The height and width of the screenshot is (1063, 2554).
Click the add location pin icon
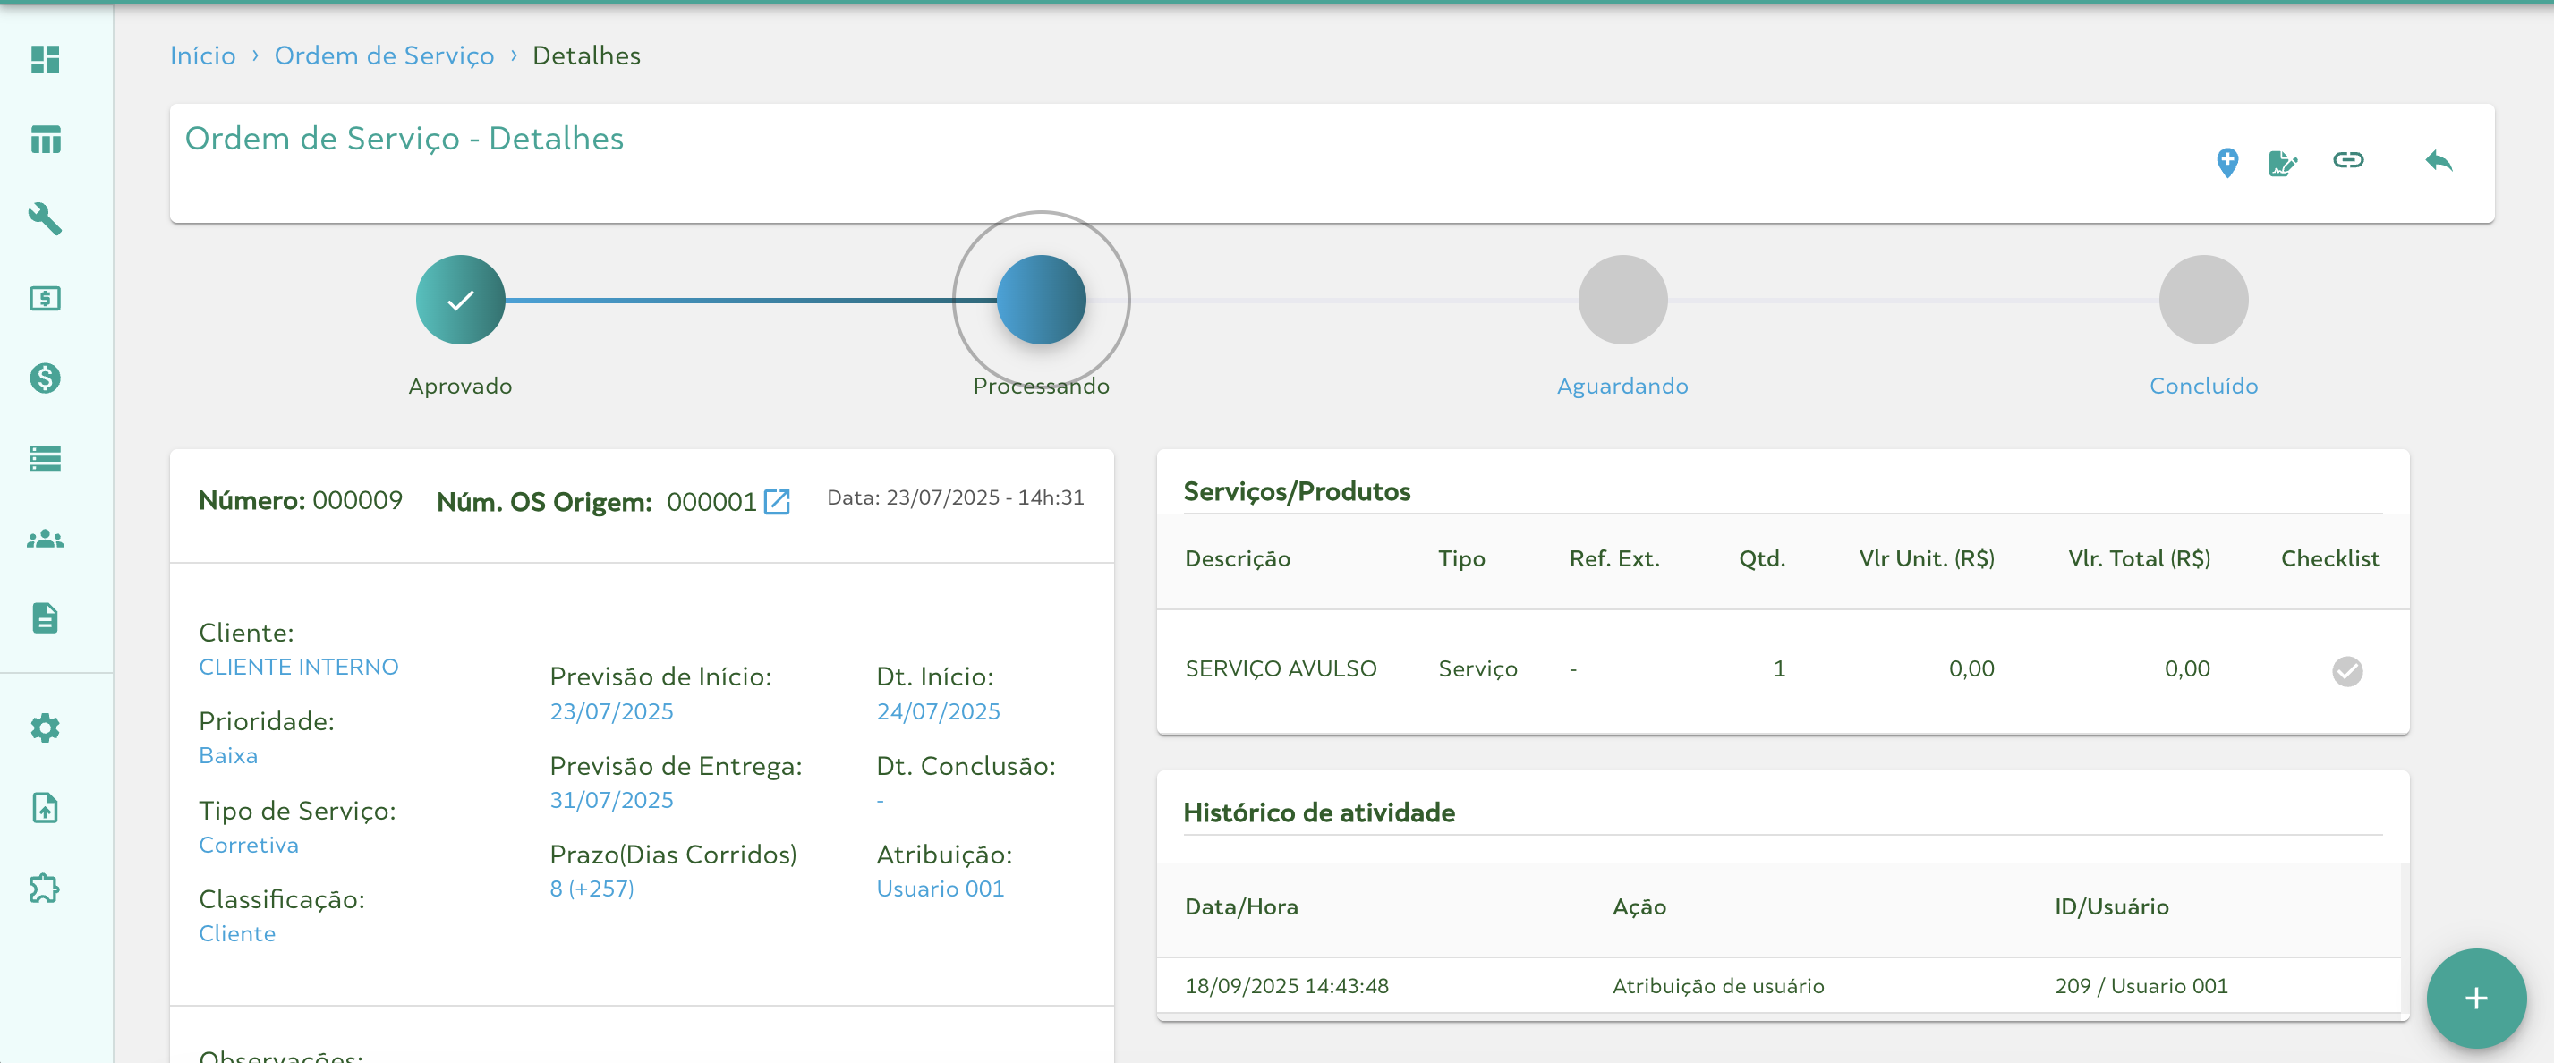click(2226, 162)
